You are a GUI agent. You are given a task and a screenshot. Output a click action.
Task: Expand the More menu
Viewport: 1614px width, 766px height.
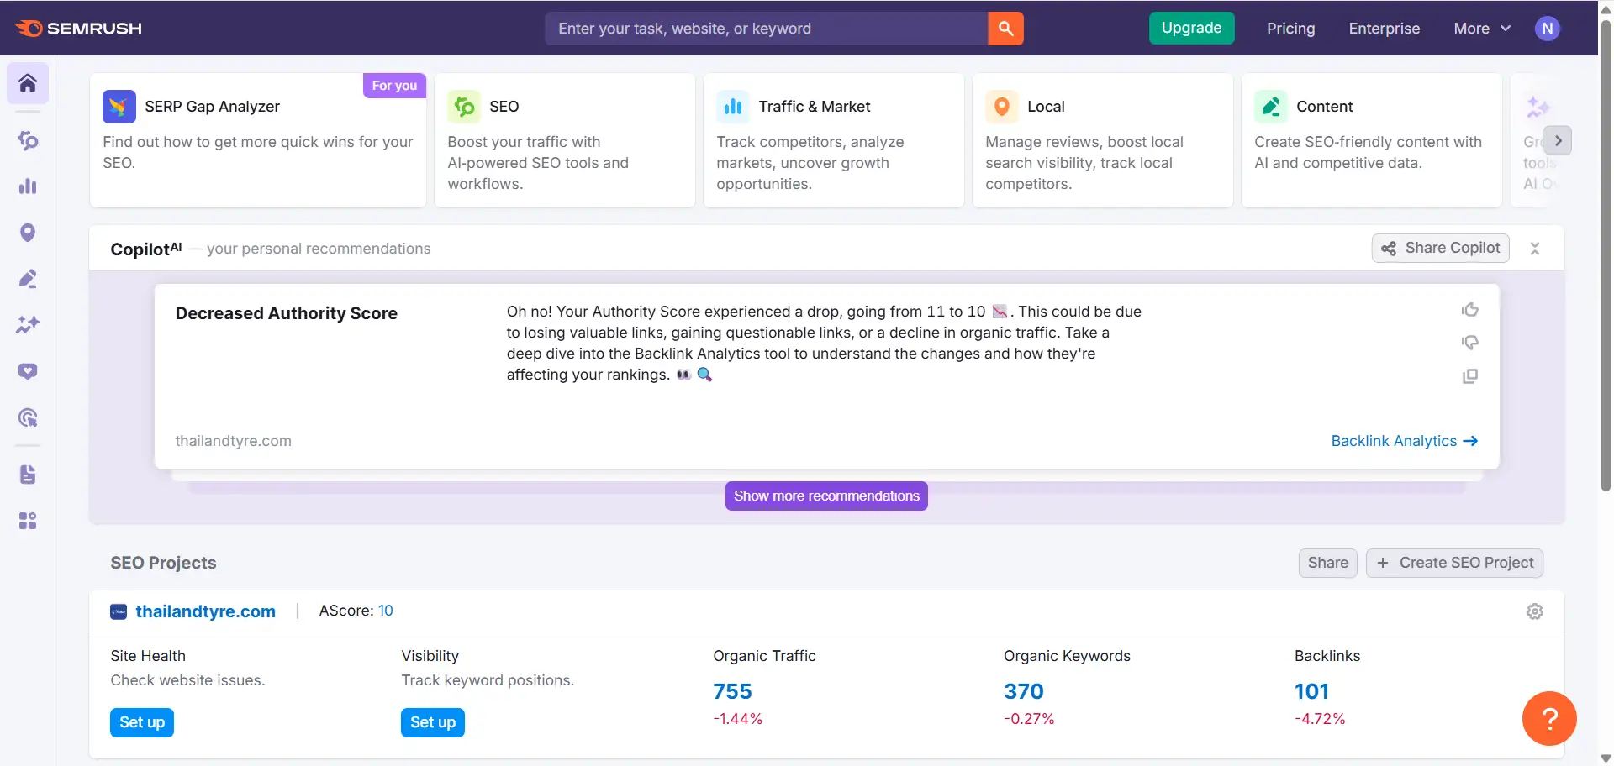(x=1482, y=29)
